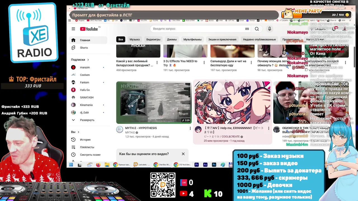Open the Яндекс bookmark
Screen dimensions: 358x201
[x=80, y=20]
